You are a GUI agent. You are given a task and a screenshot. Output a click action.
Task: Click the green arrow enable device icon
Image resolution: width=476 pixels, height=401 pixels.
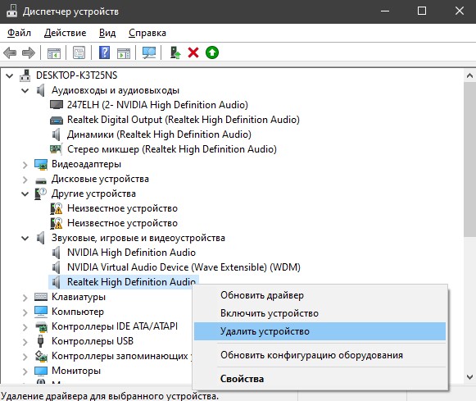[212, 52]
